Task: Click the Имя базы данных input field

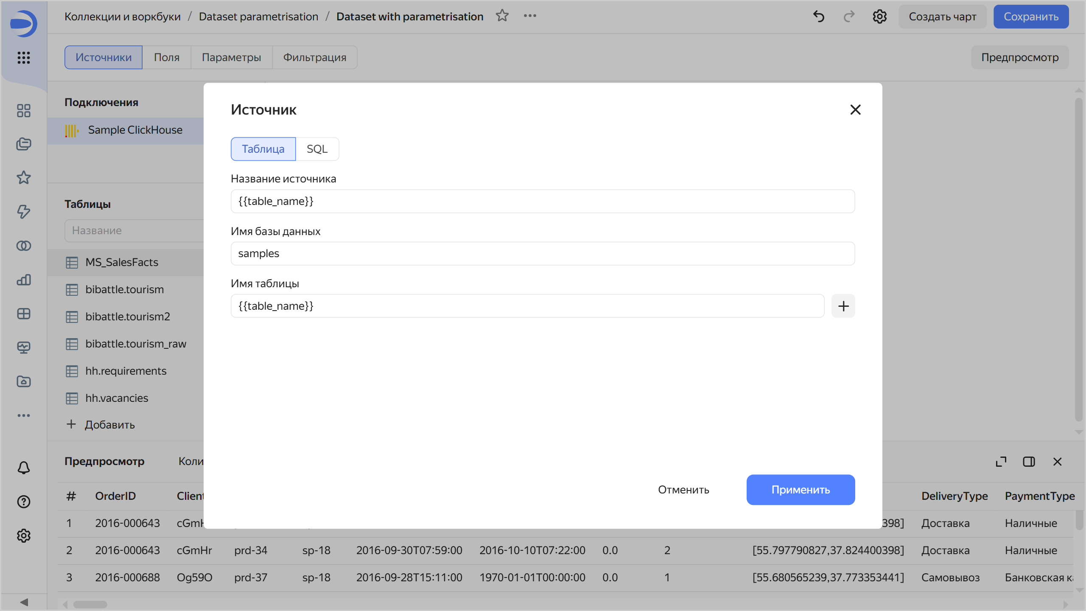Action: 543,254
